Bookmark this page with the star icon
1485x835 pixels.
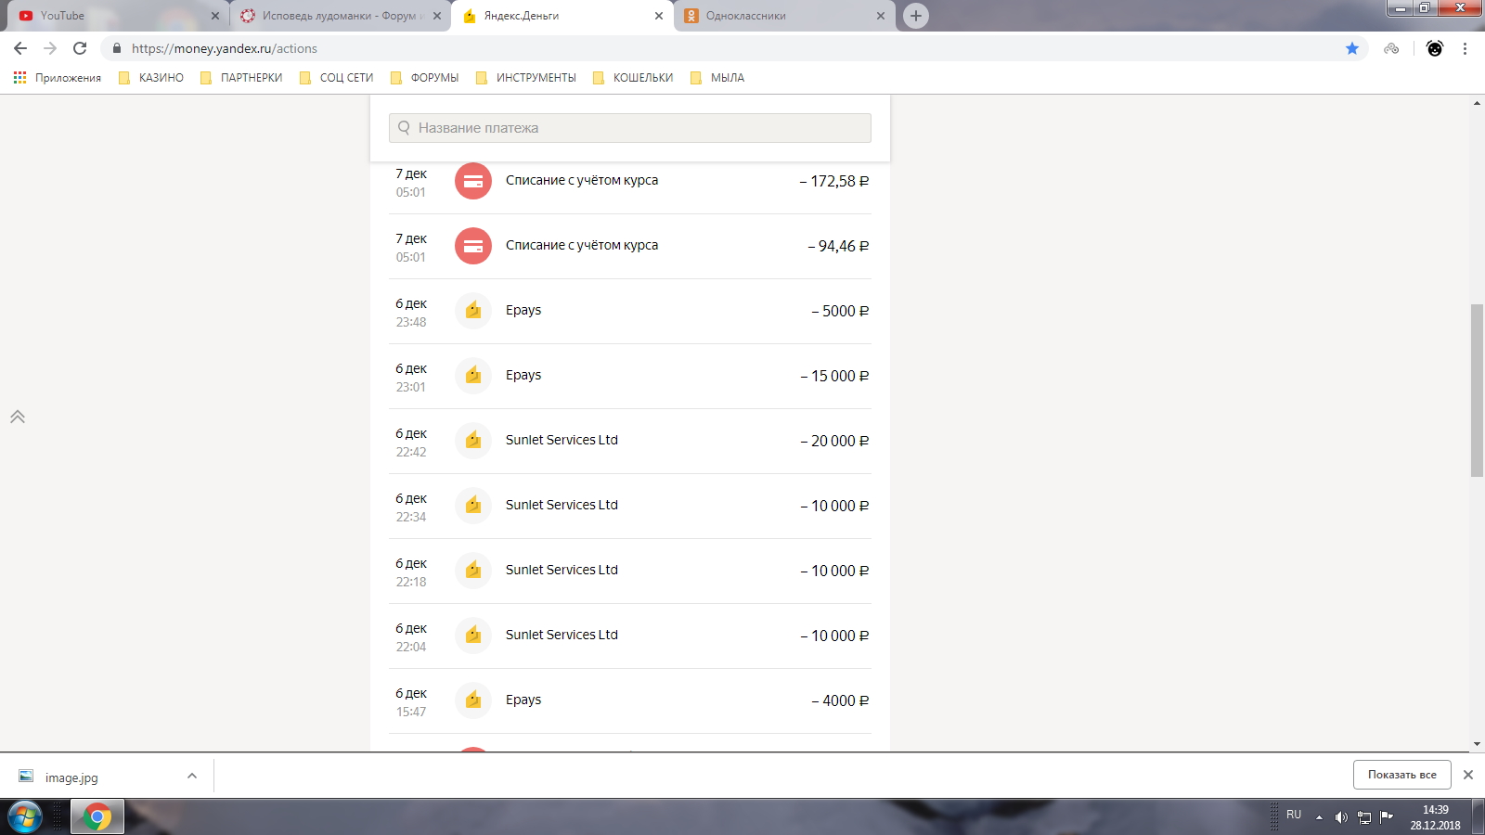pos(1352,48)
